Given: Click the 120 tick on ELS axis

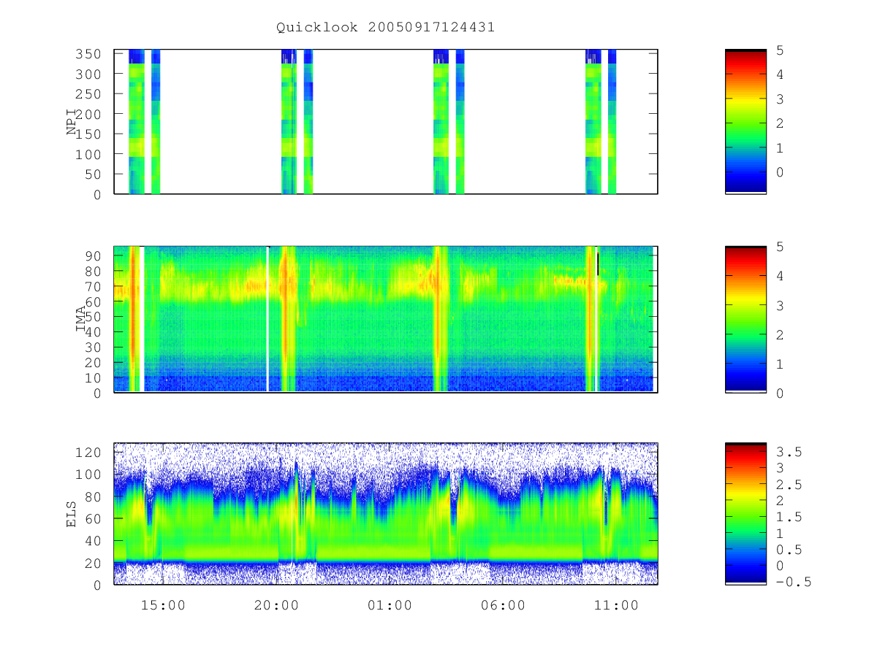Looking at the screenshot, I should click(90, 452).
